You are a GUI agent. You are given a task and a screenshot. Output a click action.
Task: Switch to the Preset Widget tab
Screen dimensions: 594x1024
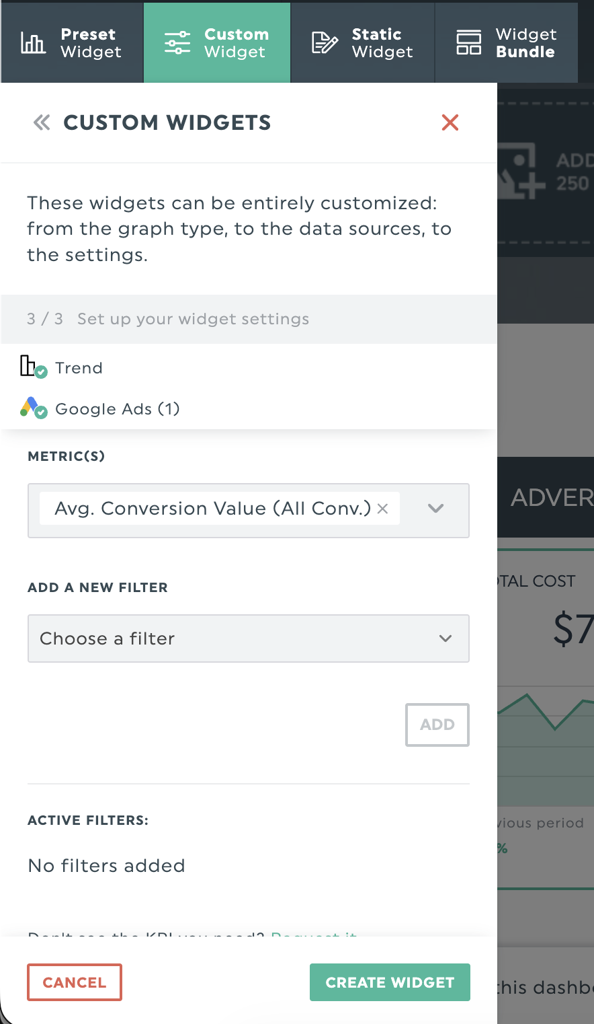point(73,43)
